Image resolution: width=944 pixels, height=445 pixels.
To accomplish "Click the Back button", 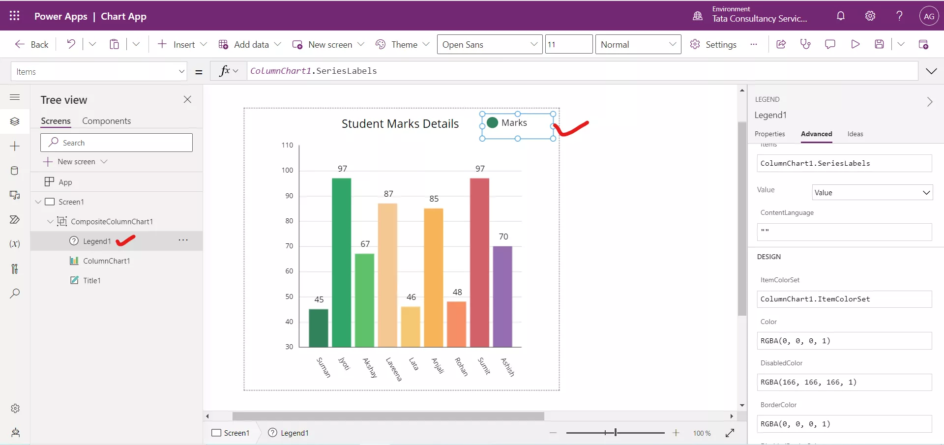I will (31, 44).
